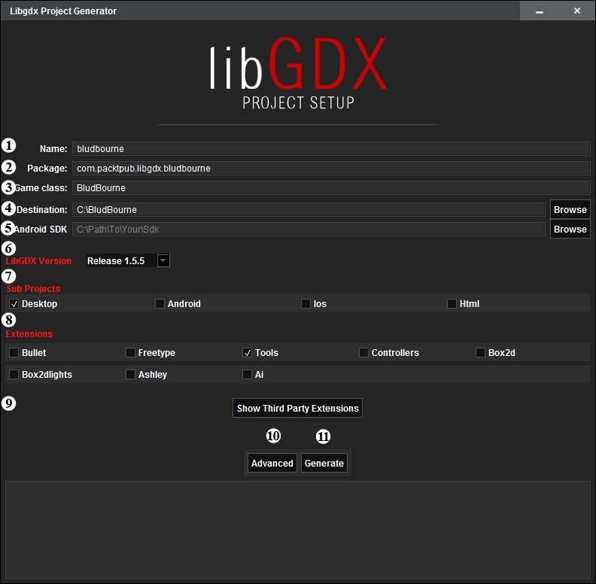This screenshot has width=596, height=584.
Task: Open the LibGDX Version dropdown arrow
Action: (x=163, y=260)
